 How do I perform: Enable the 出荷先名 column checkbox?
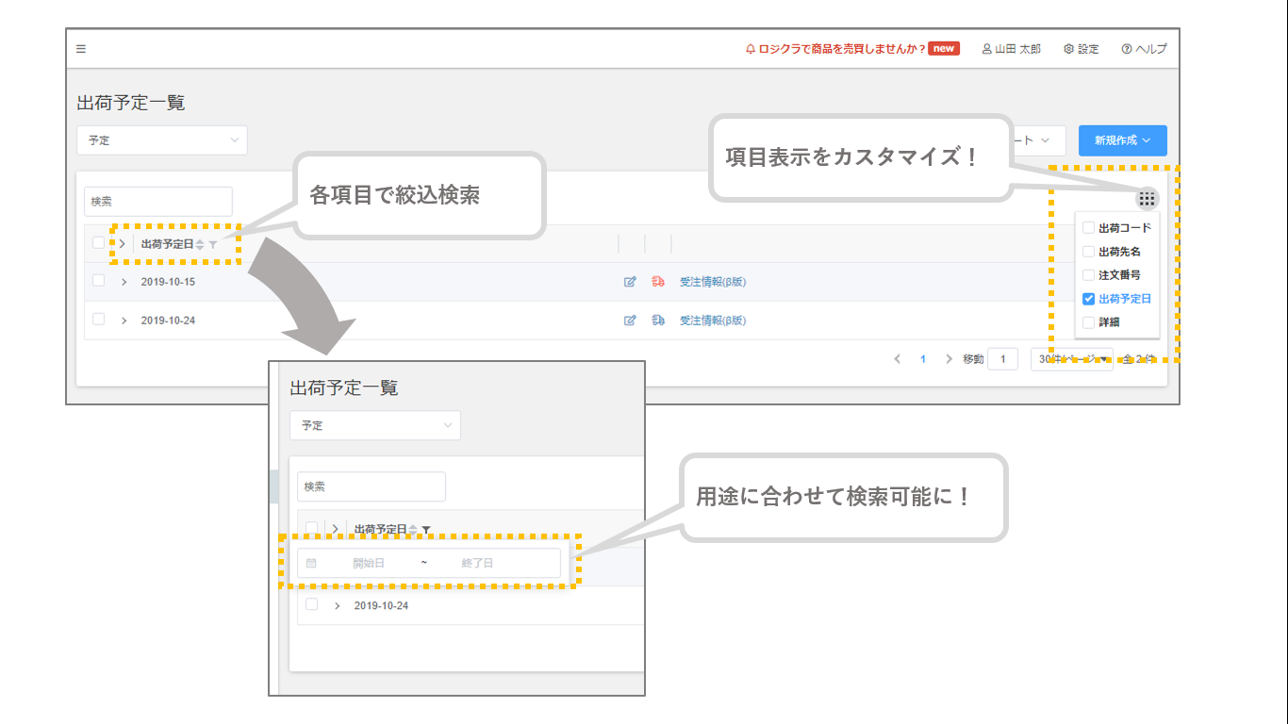click(x=1088, y=251)
